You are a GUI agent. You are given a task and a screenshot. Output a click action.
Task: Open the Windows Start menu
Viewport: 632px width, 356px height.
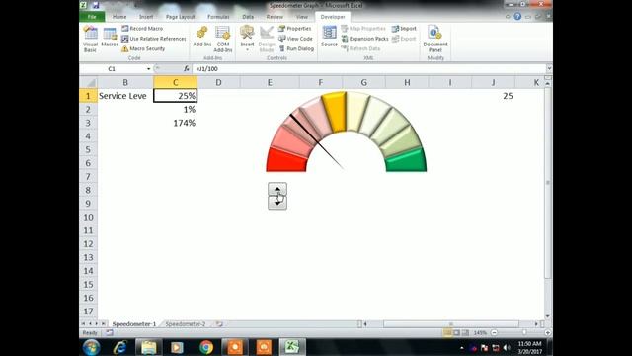tap(92, 347)
